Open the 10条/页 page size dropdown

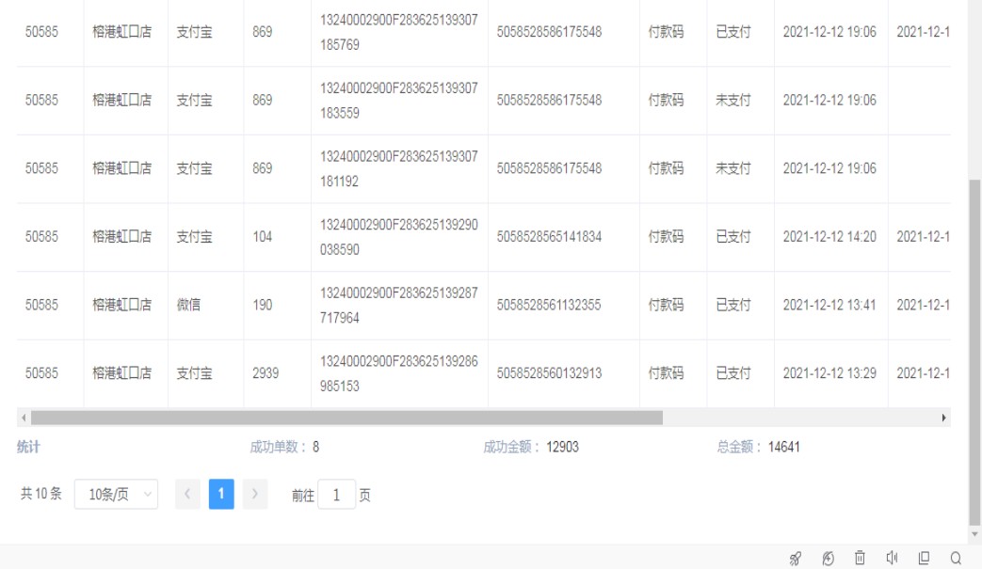116,495
